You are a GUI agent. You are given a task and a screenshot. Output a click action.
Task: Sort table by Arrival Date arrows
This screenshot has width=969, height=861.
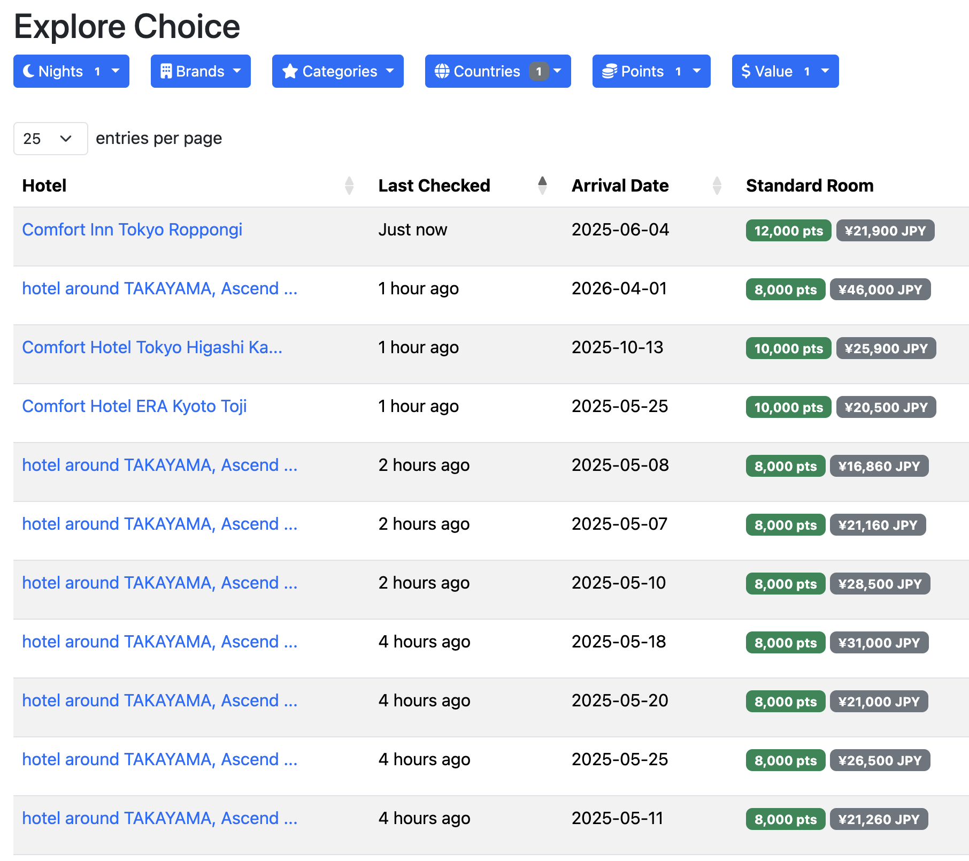pyautogui.click(x=717, y=186)
